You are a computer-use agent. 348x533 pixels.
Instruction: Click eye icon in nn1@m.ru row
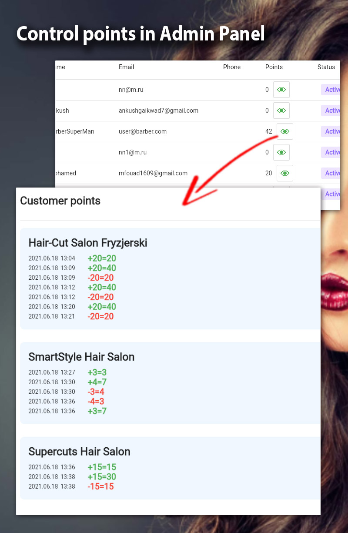[x=281, y=152]
